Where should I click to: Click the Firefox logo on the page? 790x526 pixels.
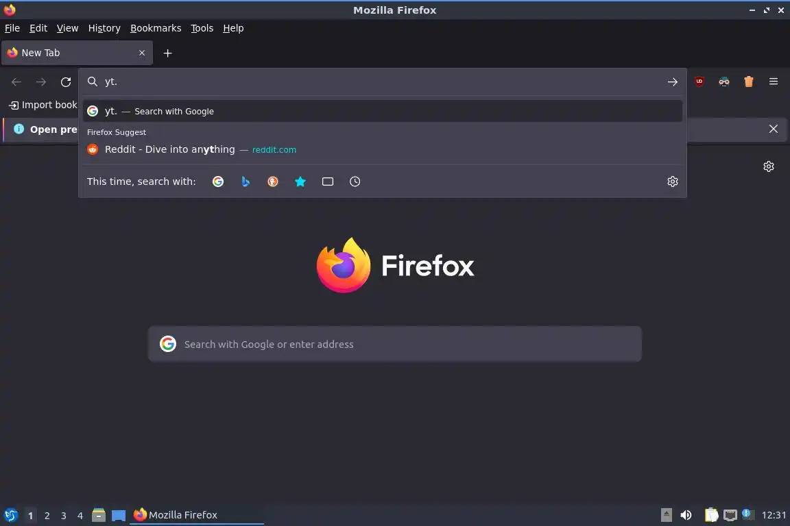pos(395,265)
